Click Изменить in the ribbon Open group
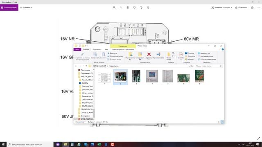Screen dimensions: 262x147 tap(190, 56)
